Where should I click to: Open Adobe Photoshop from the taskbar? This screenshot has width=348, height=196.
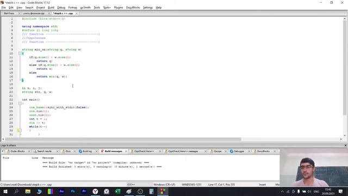coord(73,191)
